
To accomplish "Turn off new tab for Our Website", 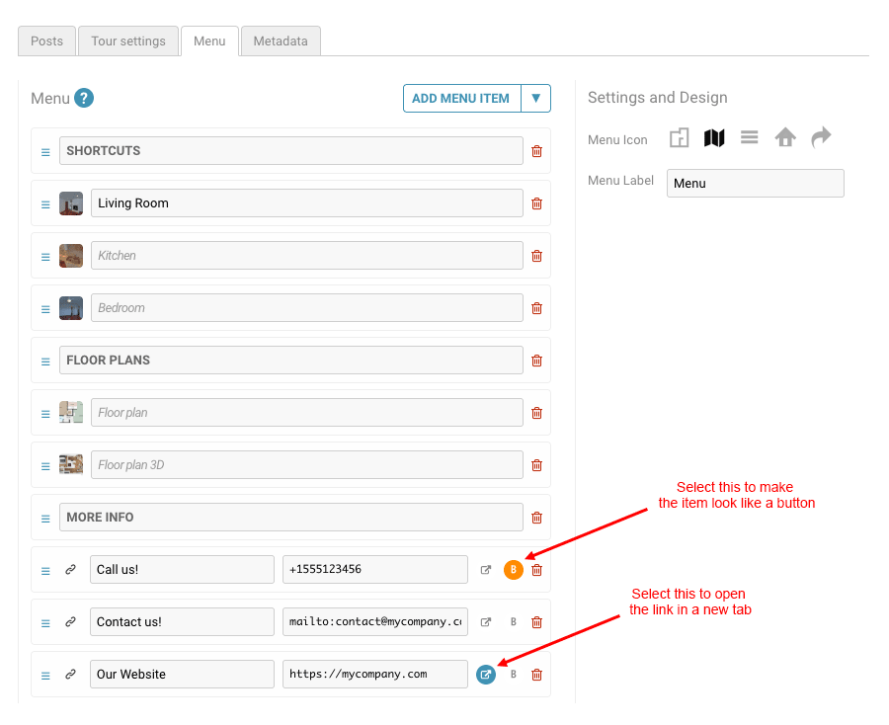I will 486,675.
